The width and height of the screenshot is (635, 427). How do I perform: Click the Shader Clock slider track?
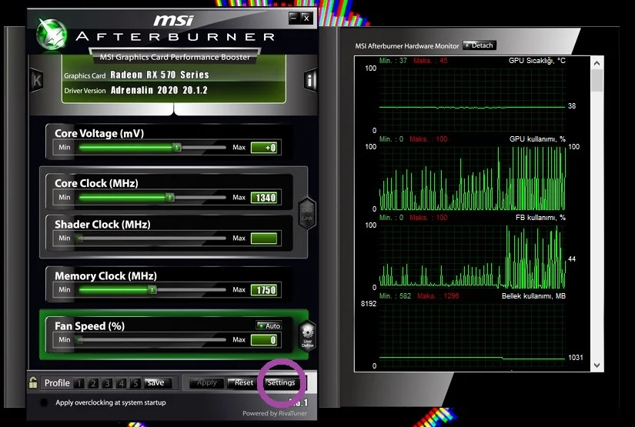coord(152,239)
